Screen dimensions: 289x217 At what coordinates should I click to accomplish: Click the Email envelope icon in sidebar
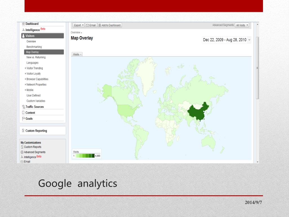pos(22,162)
